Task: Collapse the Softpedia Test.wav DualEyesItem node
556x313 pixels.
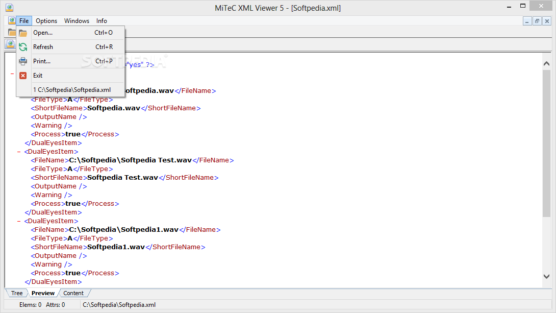Action: click(19, 152)
